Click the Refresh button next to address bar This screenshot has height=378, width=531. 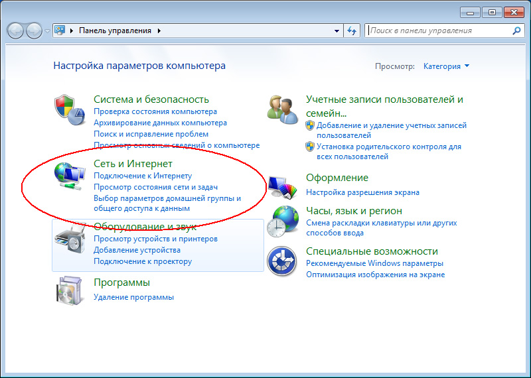click(x=352, y=31)
